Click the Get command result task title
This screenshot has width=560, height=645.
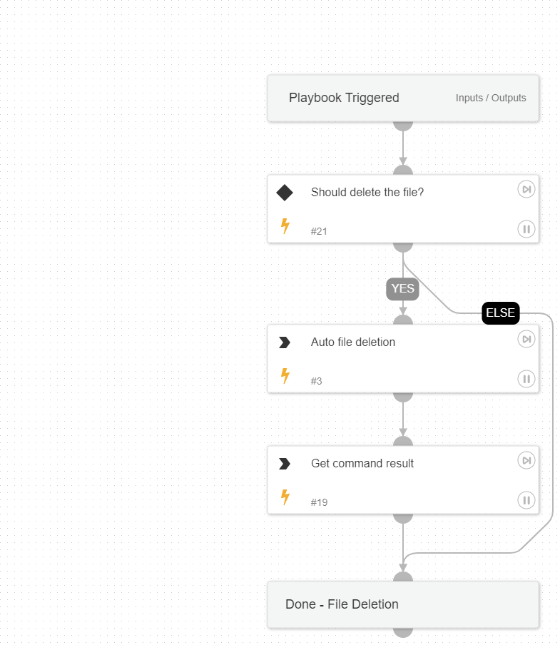(362, 463)
